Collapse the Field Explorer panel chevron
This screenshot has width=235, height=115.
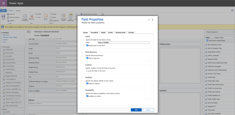pyautogui.click(x=233, y=32)
